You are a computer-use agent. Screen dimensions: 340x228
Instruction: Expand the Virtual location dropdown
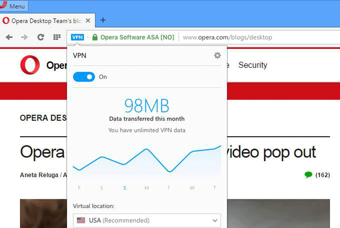tap(146, 220)
